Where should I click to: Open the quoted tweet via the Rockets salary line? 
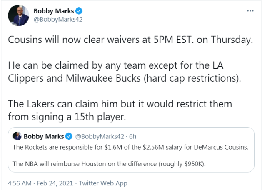click(x=131, y=147)
